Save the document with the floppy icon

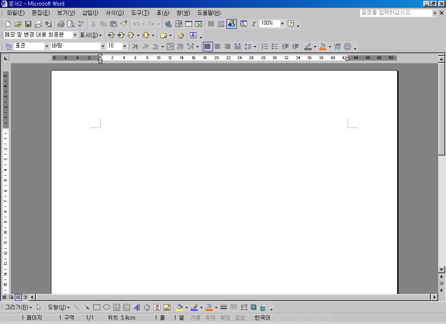[28, 24]
